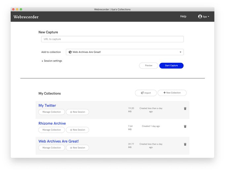Open the Help menu
The width and height of the screenshot is (225, 172).
(183, 16)
